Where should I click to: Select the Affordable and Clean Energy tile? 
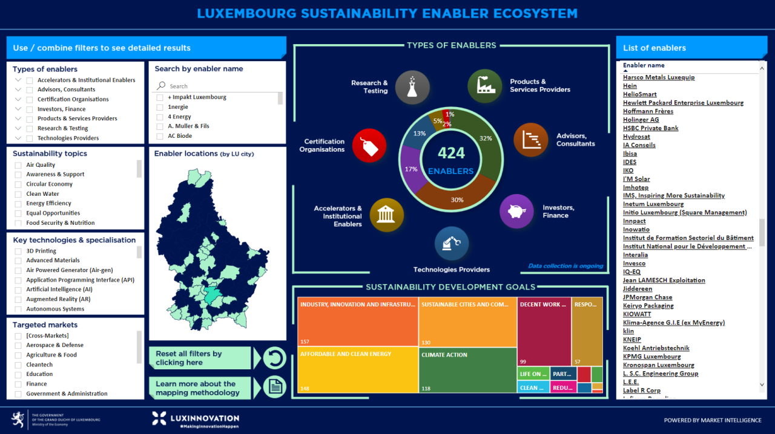pyautogui.click(x=358, y=370)
